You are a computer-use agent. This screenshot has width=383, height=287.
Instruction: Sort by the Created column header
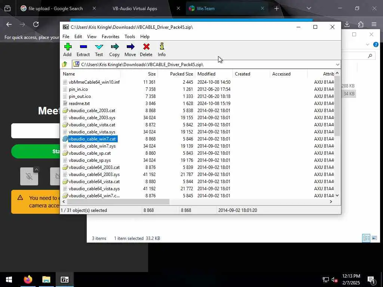pyautogui.click(x=251, y=74)
